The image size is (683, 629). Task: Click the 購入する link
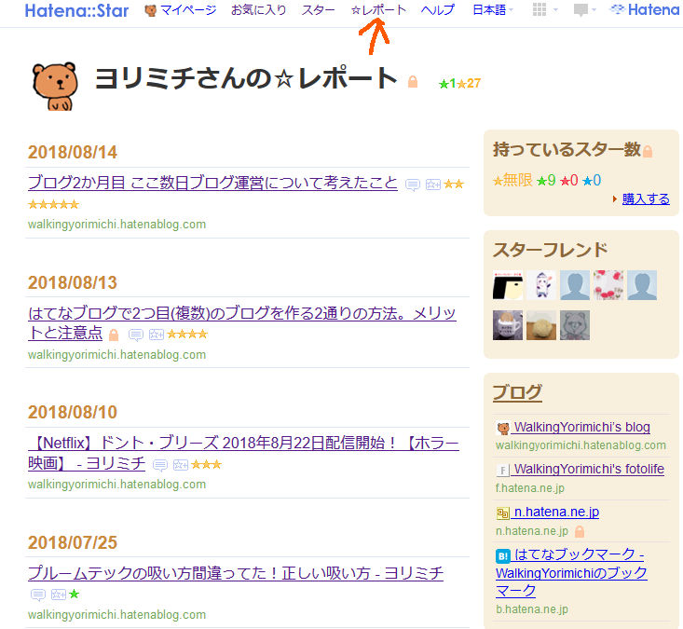[x=646, y=199]
